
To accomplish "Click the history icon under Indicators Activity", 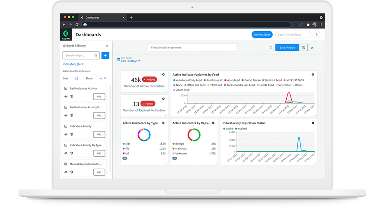I will (x=72, y=134).
